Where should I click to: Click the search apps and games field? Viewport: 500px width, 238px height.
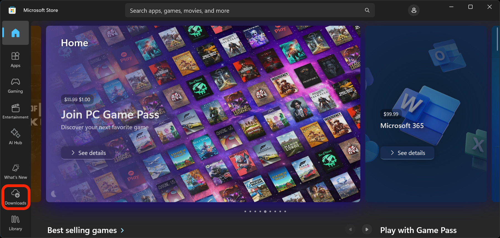[x=250, y=11]
